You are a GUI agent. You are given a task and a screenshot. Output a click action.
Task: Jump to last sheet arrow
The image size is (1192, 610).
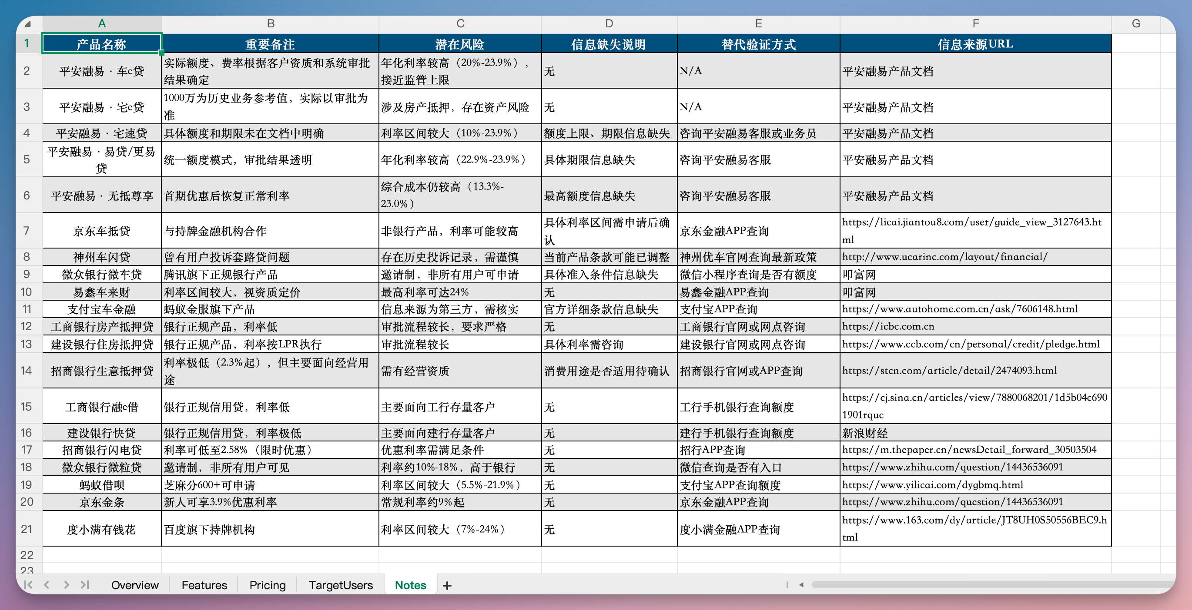[x=85, y=585]
